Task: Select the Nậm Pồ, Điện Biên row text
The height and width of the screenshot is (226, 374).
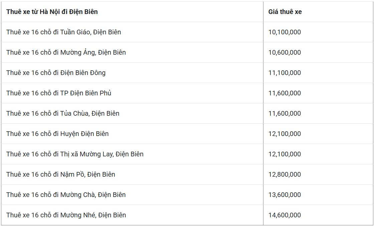Action: pyautogui.click(x=60, y=174)
